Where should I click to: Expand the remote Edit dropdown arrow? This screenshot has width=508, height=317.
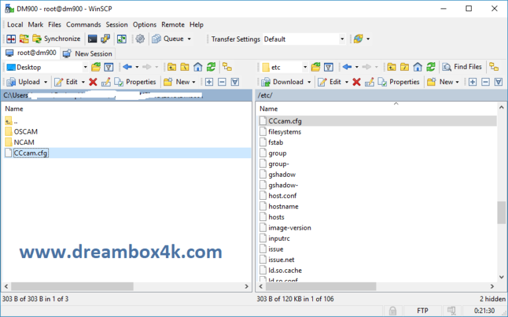(x=347, y=82)
